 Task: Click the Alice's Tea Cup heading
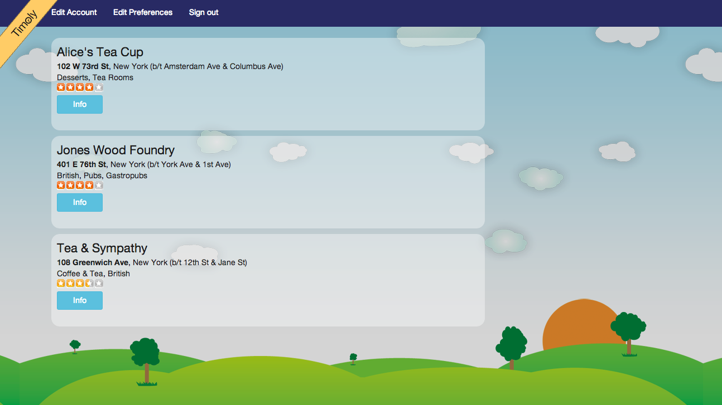(100, 52)
